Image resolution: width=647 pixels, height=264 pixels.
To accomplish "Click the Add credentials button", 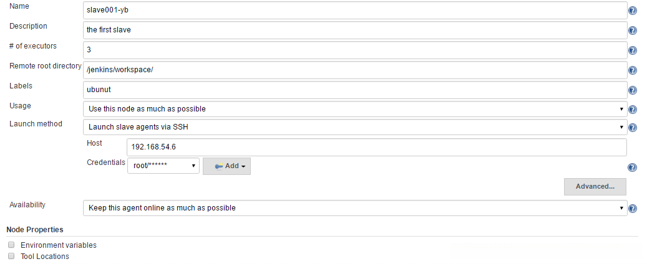I will (x=227, y=166).
